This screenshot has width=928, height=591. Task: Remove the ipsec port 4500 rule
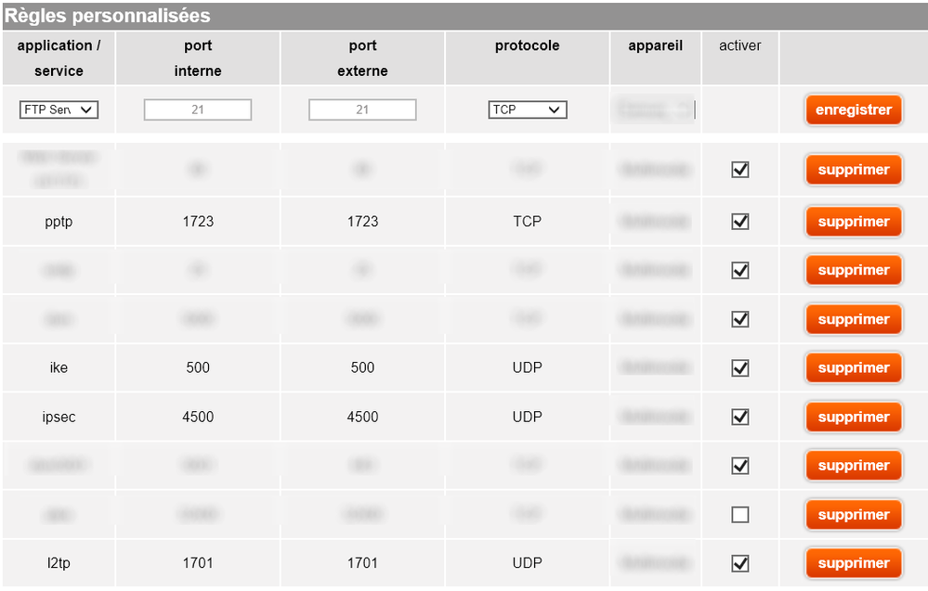853,418
